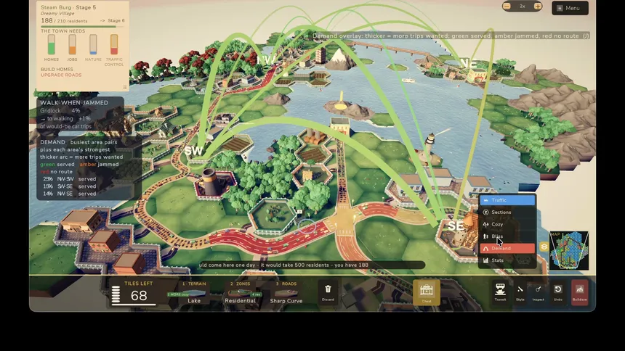Click the "SW-SE served" demand row

tap(69, 186)
